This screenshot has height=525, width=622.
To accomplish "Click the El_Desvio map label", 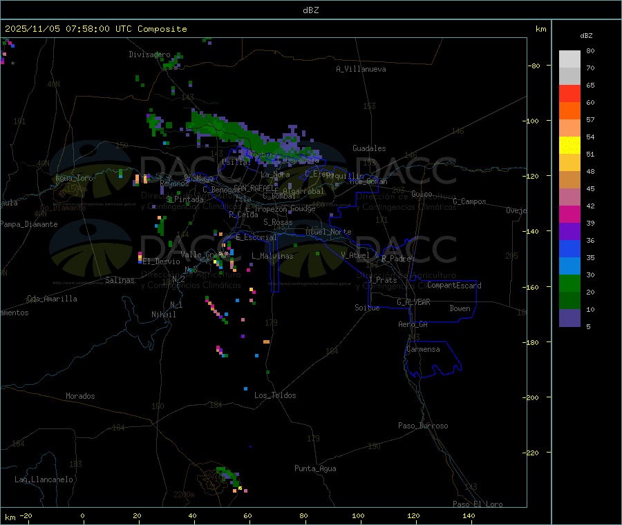I will [161, 261].
